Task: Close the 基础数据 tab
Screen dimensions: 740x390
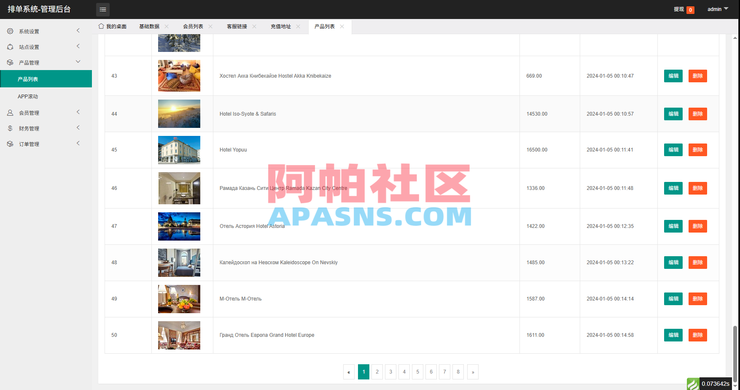Action: [167, 26]
